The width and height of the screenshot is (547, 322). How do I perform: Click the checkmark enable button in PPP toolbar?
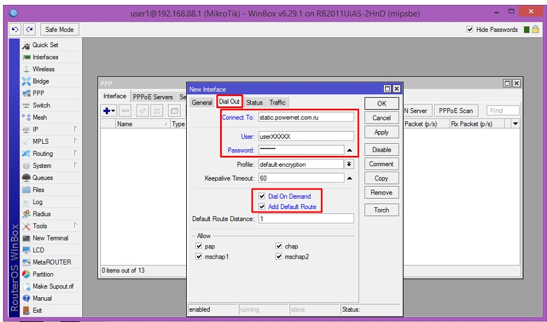point(142,111)
